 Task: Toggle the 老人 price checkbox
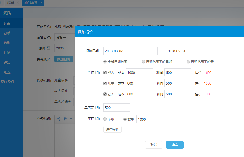[105, 94]
